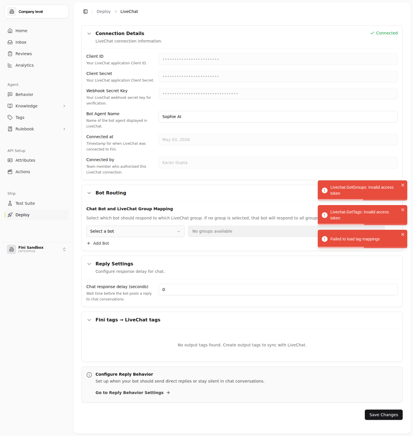
Task: Click the Webhook Secret Key masked field
Action: pyautogui.click(x=278, y=94)
